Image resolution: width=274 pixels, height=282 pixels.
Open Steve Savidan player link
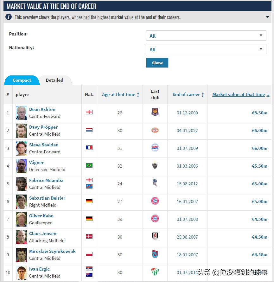(x=44, y=145)
